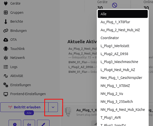Click the Einstellungen gears icon
153x126 pixels.
[x=6, y=85]
